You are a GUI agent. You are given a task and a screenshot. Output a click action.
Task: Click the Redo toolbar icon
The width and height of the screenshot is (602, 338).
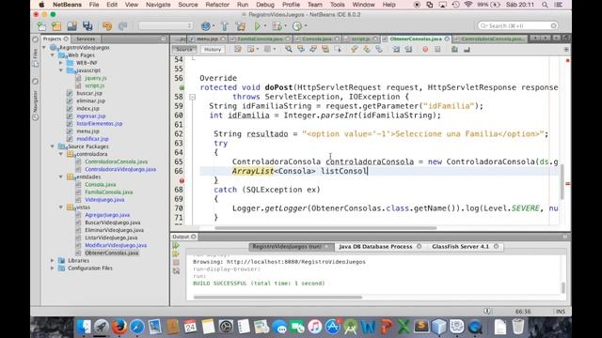[x=122, y=26]
